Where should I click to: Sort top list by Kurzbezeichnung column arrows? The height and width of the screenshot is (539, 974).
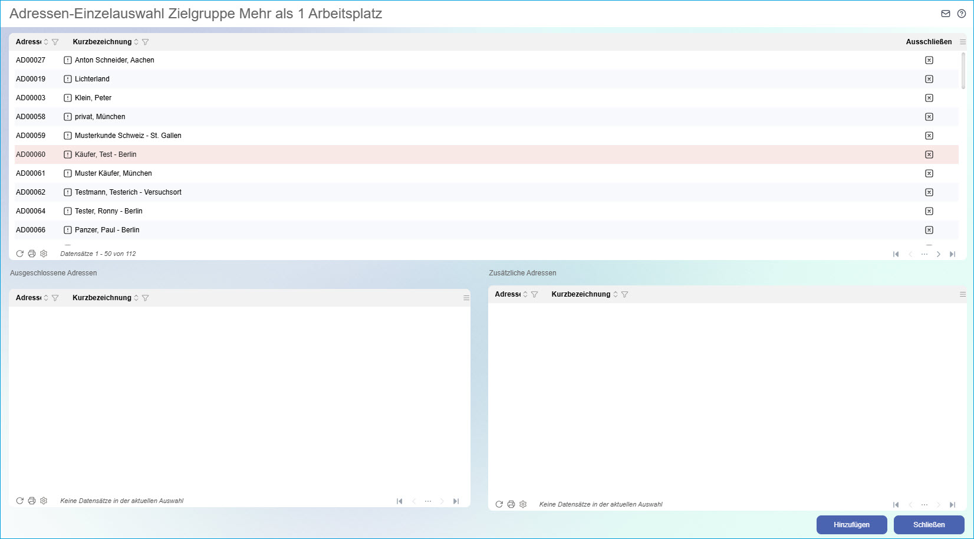point(136,42)
